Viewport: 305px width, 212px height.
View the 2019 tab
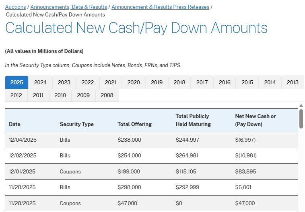[x=157, y=82]
